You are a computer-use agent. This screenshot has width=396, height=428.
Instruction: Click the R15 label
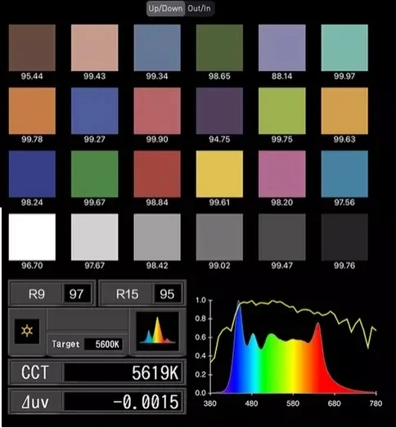(127, 294)
